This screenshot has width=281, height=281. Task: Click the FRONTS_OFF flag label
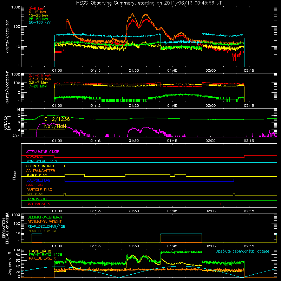(x=37, y=199)
